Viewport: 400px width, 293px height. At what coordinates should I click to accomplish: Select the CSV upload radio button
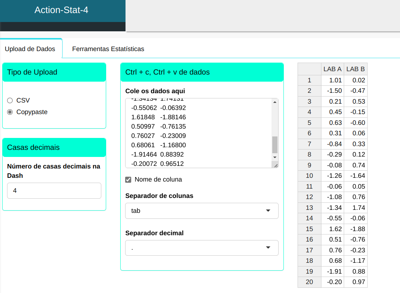point(10,100)
